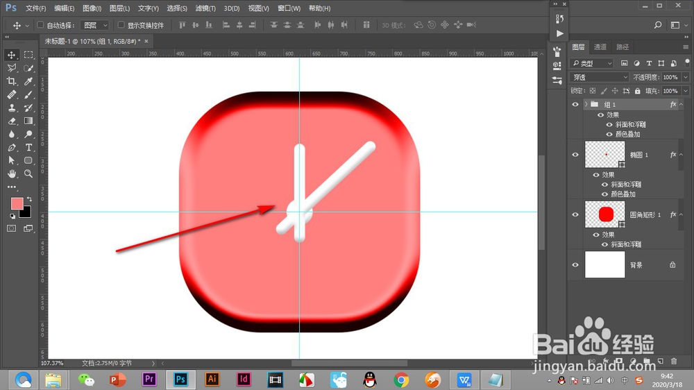Open the 窗口(W) menu
Screen dimensions: 694x390
[289, 8]
